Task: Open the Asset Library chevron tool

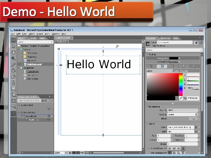Action: click(x=13, y=114)
